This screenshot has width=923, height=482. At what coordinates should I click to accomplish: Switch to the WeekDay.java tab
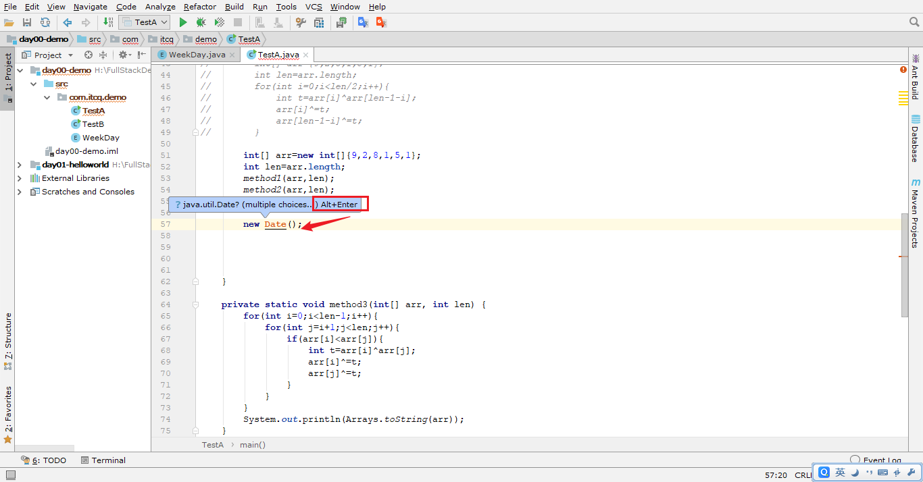point(197,55)
